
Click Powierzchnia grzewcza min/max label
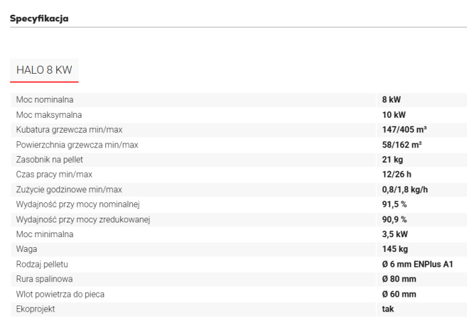pyautogui.click(x=77, y=145)
